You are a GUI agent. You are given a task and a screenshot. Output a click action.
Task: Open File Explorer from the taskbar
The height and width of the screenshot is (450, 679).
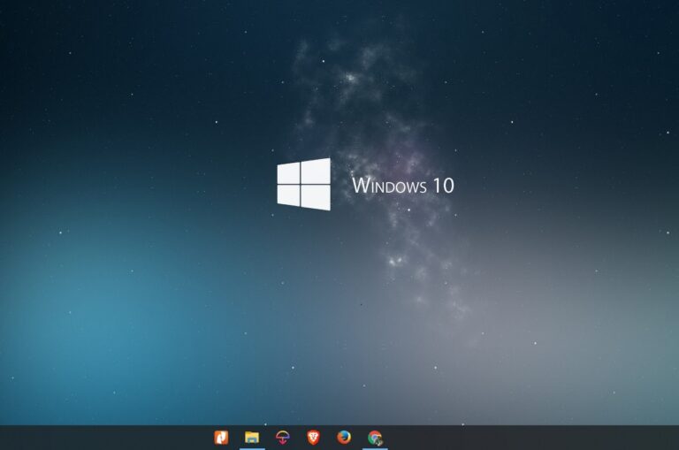(x=252, y=438)
